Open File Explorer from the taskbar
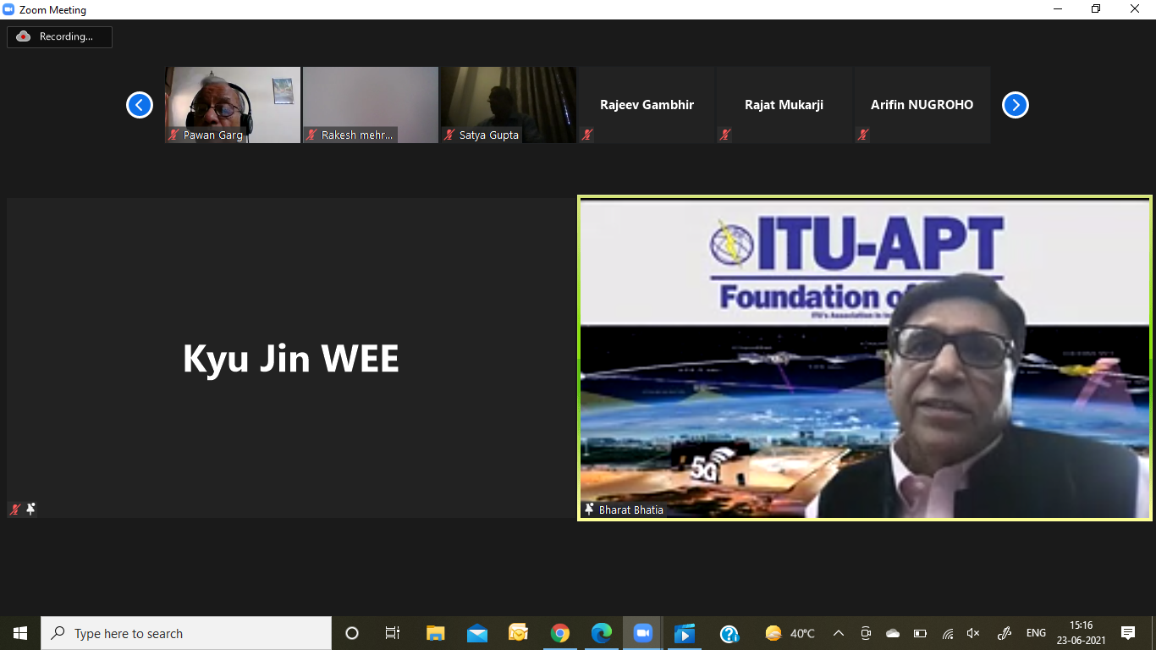This screenshot has width=1156, height=650. click(x=436, y=633)
